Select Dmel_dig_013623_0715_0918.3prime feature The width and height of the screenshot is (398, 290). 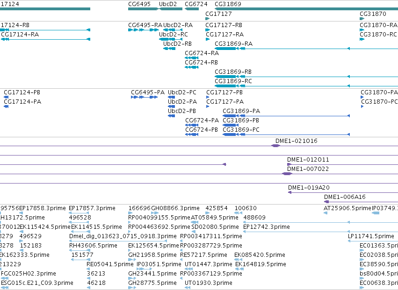[123, 236]
